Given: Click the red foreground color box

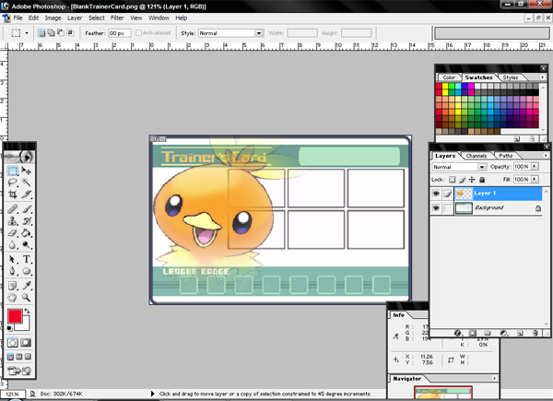Looking at the screenshot, I should point(15,316).
